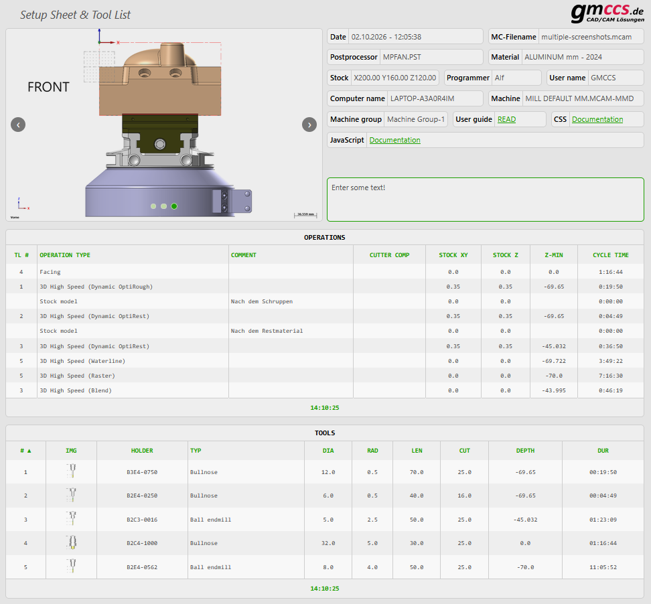Select the 3D High Speed (Waterline) operation
The height and width of the screenshot is (604, 651).
click(325, 361)
